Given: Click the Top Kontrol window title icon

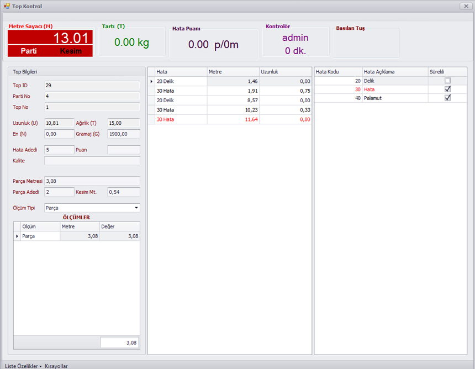Looking at the screenshot, I should click(x=7, y=6).
